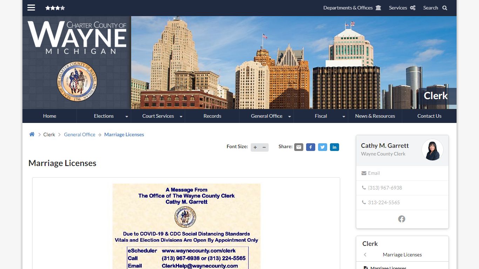Click the Wayne County seal emblem
Image resolution: width=479 pixels, height=269 pixels.
click(77, 82)
